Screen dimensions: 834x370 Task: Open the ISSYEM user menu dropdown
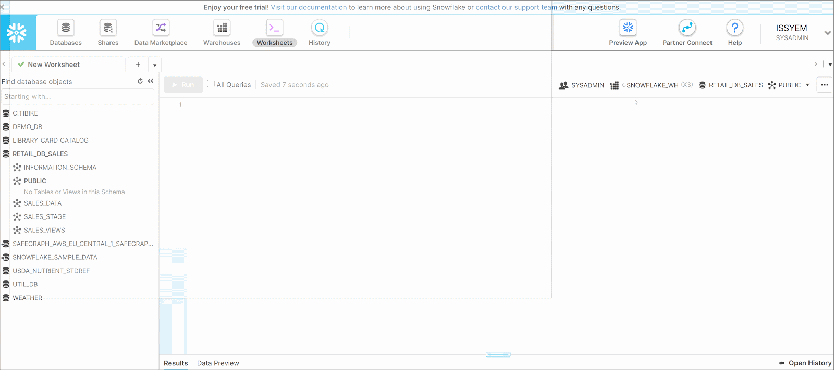pos(827,33)
